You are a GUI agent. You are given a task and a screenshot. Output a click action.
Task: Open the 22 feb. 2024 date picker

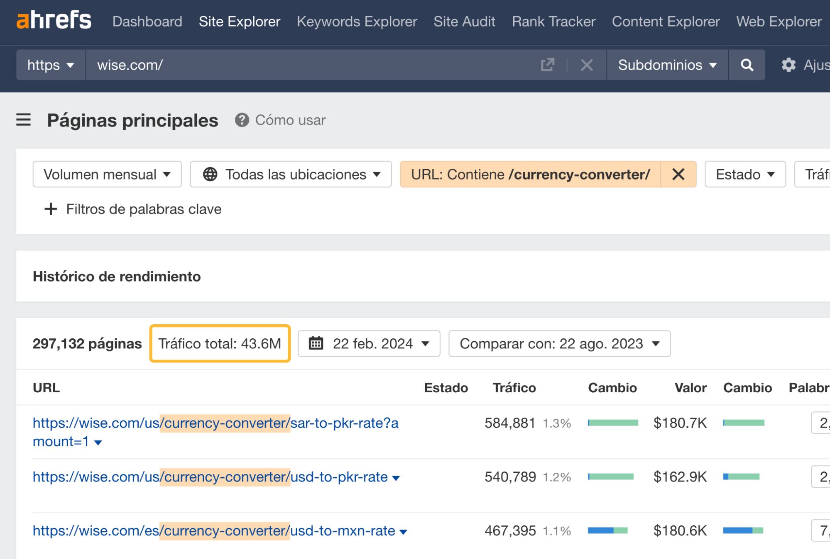click(x=369, y=343)
